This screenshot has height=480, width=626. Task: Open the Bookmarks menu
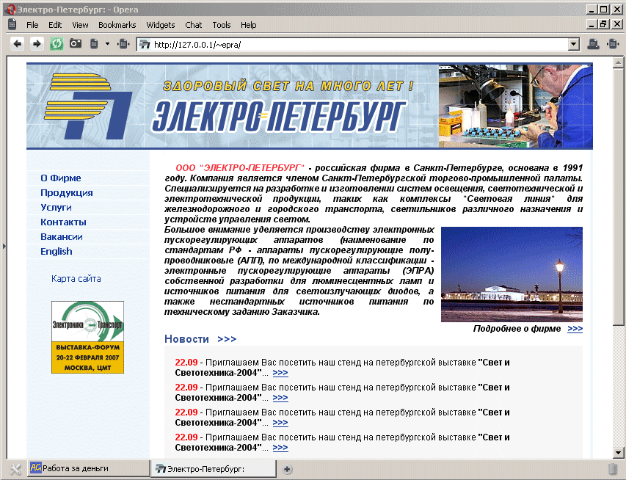[x=117, y=25]
